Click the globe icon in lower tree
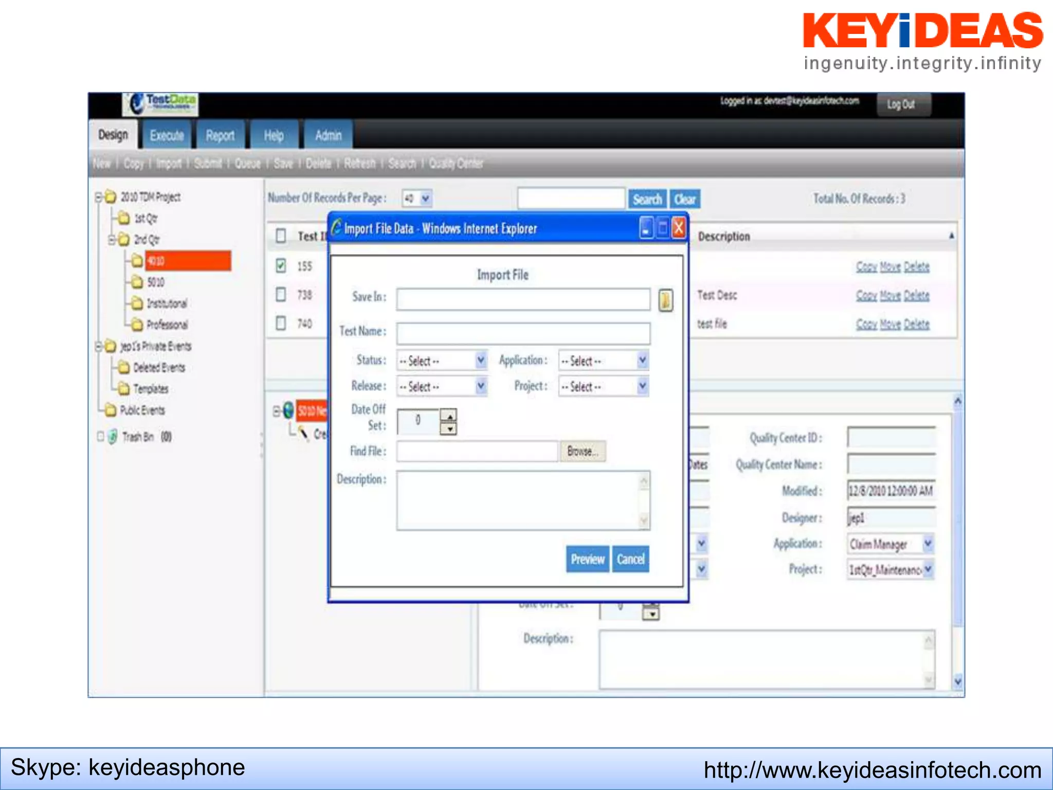The width and height of the screenshot is (1053, 790). (288, 410)
